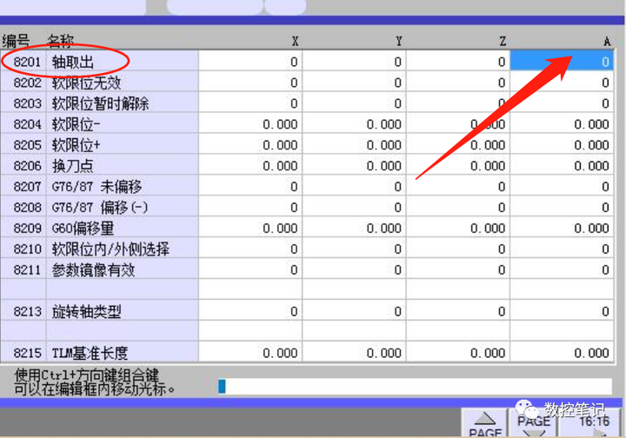Select row 8210 软限位内/外侧选择 name cell

tap(123, 249)
